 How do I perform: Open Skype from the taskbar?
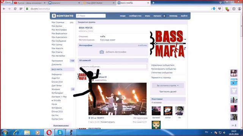click(60, 133)
